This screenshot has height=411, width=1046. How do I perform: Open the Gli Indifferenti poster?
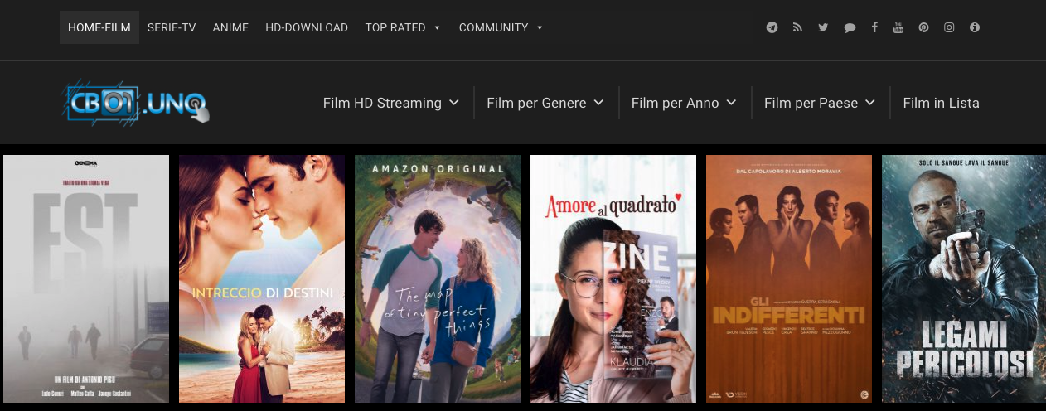coord(789,278)
